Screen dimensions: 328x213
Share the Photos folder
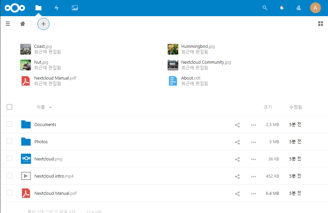click(x=237, y=142)
